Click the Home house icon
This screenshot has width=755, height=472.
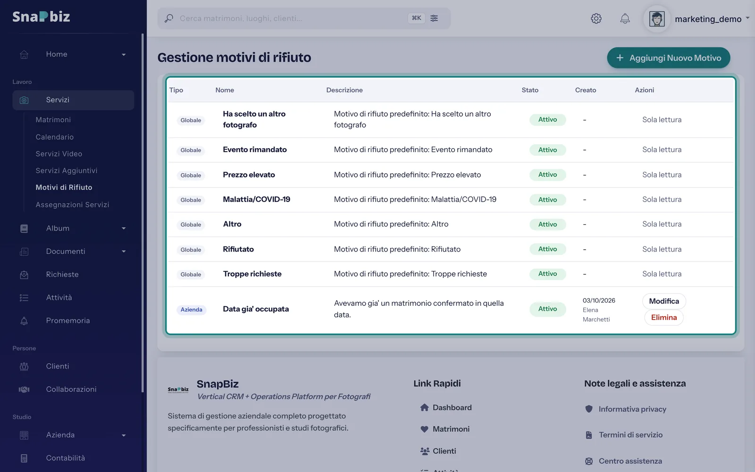click(x=24, y=54)
